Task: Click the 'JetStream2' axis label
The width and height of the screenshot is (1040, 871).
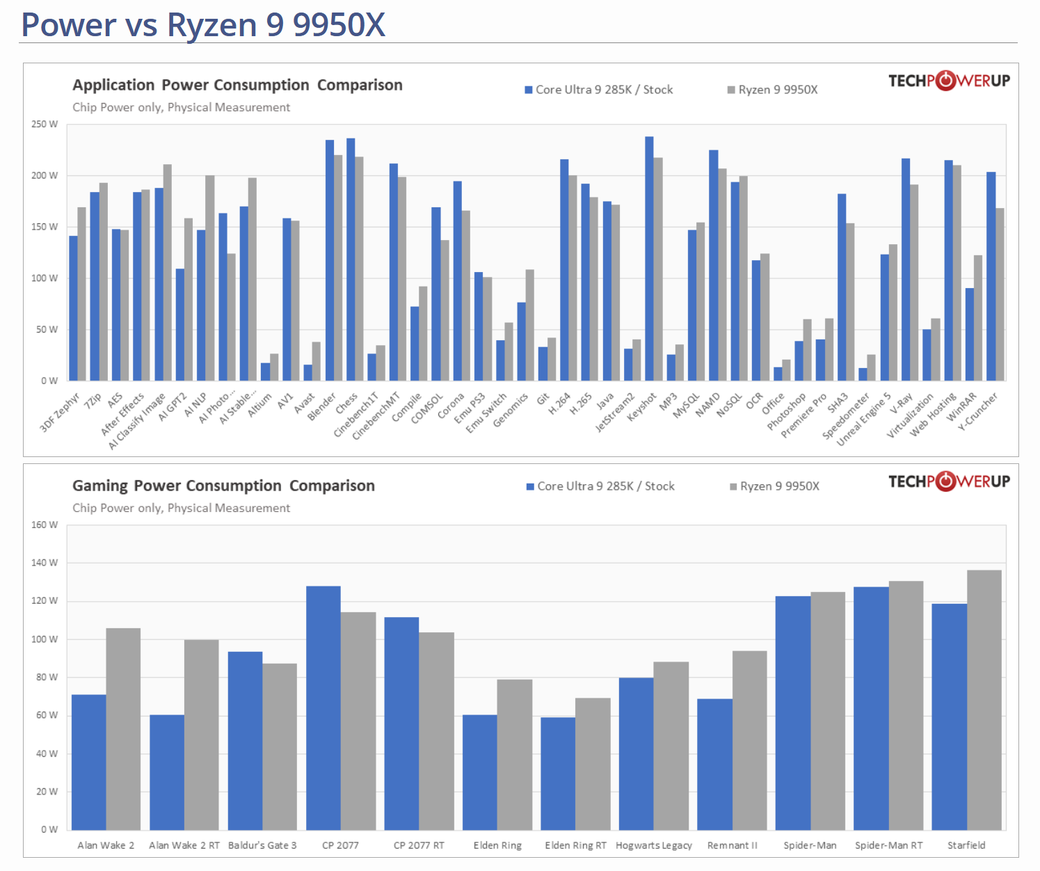Action: point(615,413)
